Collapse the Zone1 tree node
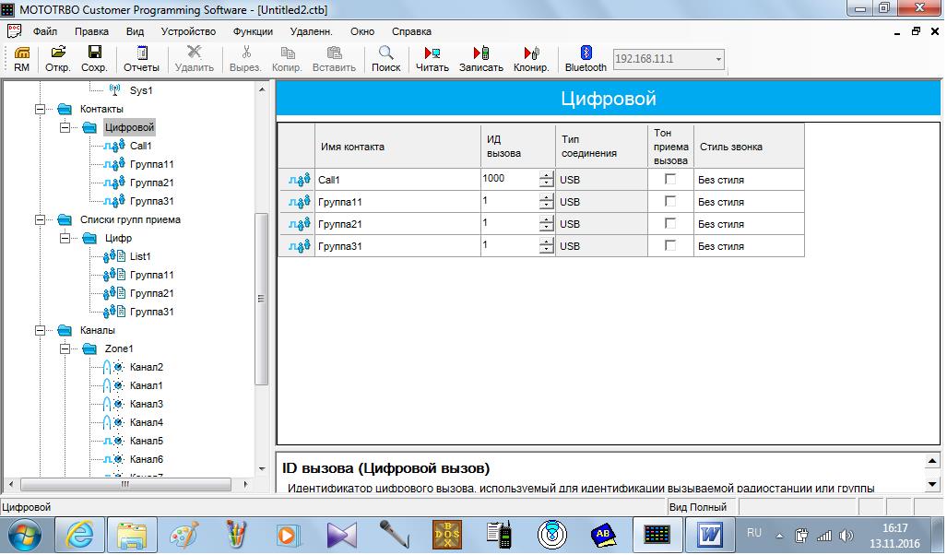 65,348
